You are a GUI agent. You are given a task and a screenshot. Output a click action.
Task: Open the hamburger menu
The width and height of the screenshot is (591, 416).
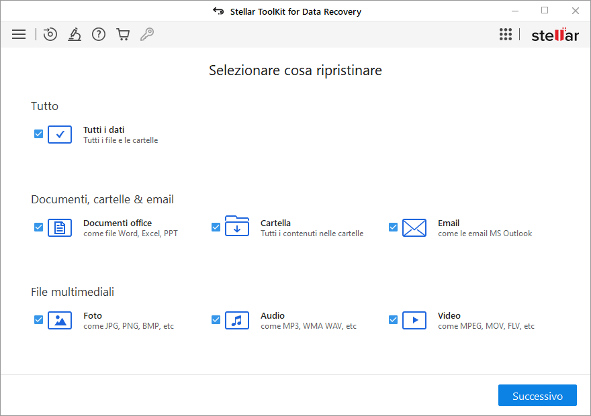(x=19, y=34)
